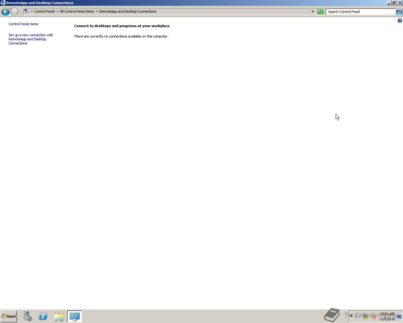
Task: Restore down the RemoteApp window
Action: 394,3
